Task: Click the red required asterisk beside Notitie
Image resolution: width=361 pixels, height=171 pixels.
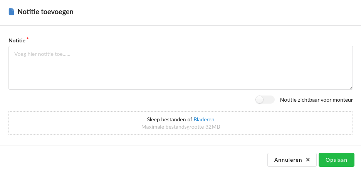Action: click(28, 39)
